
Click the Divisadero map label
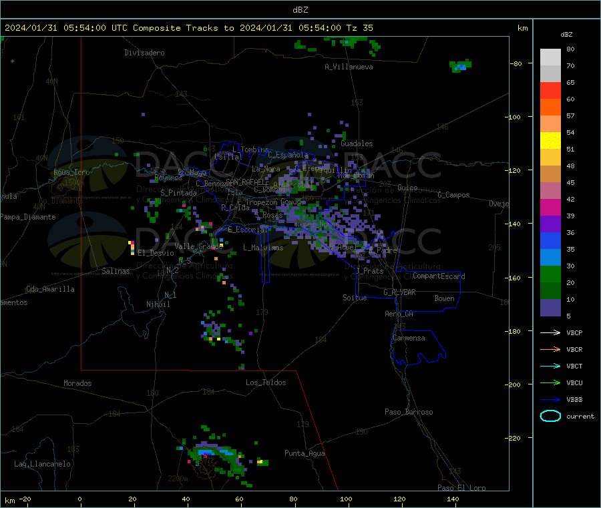click(x=144, y=53)
